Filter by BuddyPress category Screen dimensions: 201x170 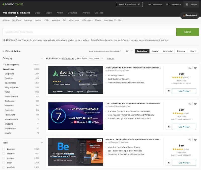[x=10, y=128]
